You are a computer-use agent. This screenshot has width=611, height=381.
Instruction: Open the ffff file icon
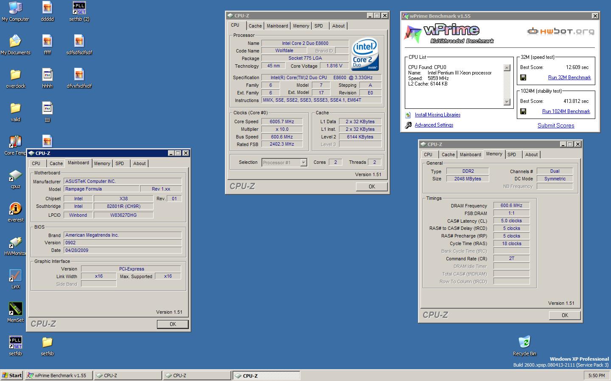pyautogui.click(x=47, y=45)
